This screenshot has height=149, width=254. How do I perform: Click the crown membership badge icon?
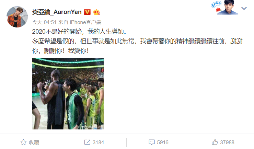[x=97, y=12]
